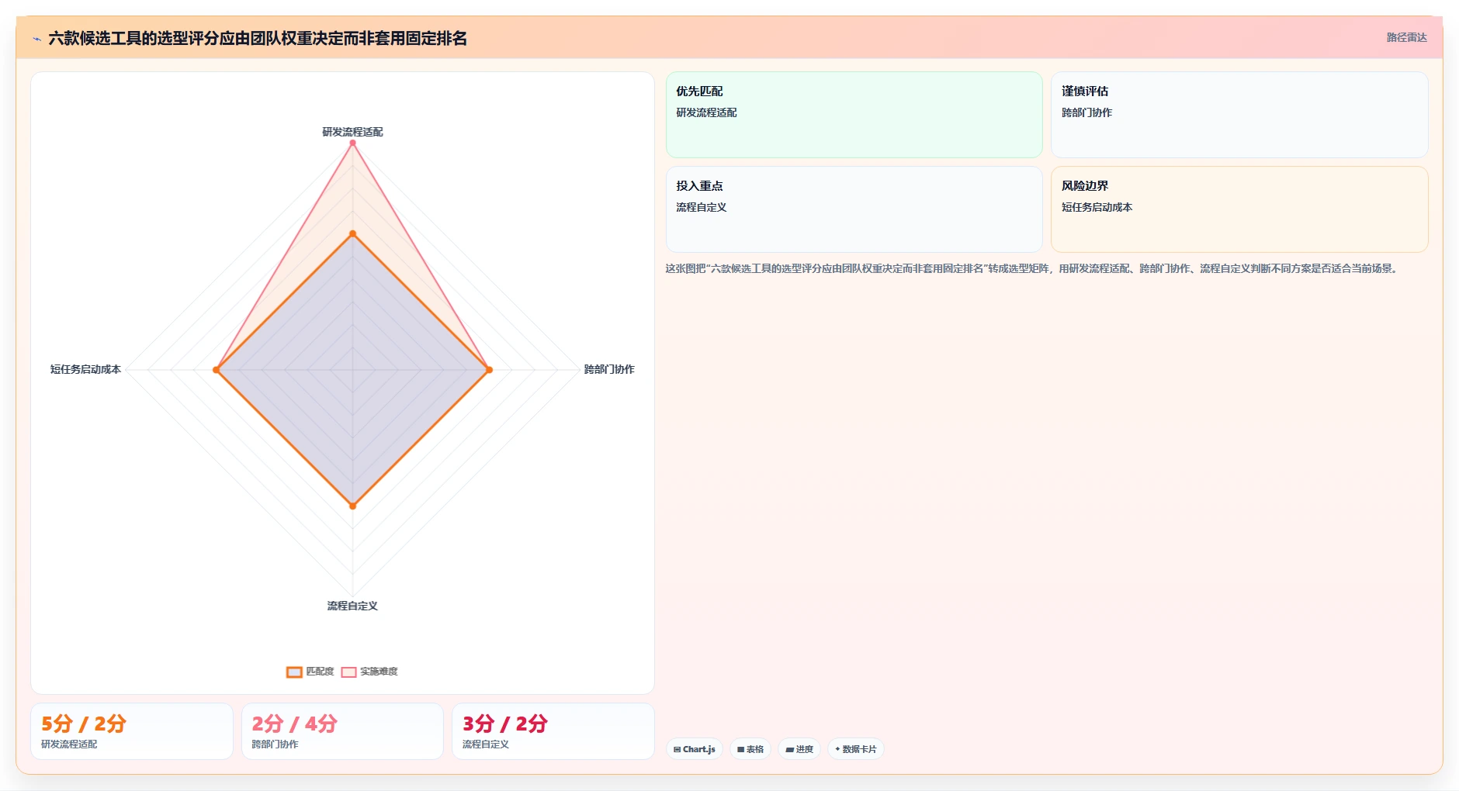Screen dimensions: 1459x791
Task: Click the Chart.js tag pill
Action: (x=695, y=749)
